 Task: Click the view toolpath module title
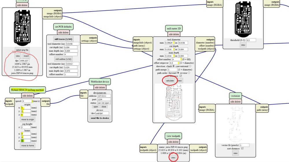[x=173, y=136]
